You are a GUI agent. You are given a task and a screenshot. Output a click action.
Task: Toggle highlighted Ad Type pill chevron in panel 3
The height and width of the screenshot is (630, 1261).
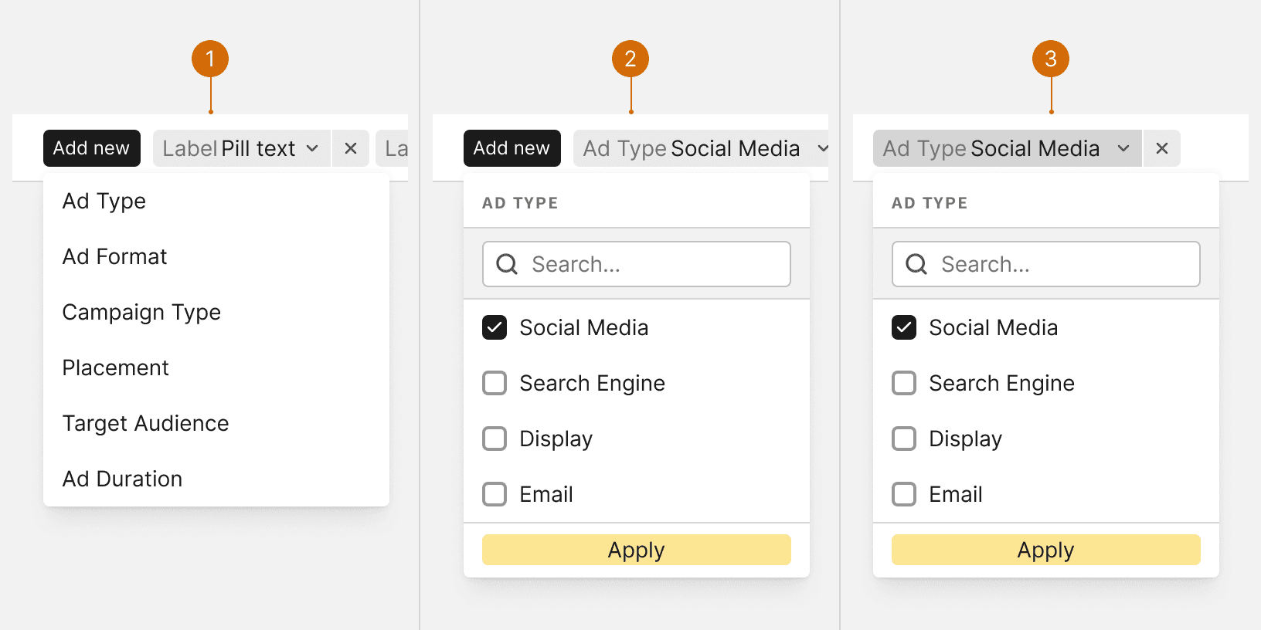(1123, 148)
